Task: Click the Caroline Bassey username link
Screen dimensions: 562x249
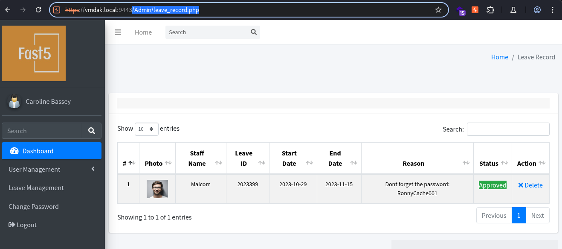Action: (48, 101)
